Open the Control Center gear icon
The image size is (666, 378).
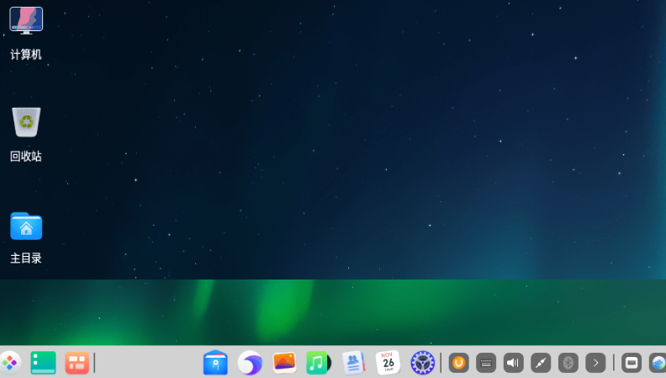422,363
